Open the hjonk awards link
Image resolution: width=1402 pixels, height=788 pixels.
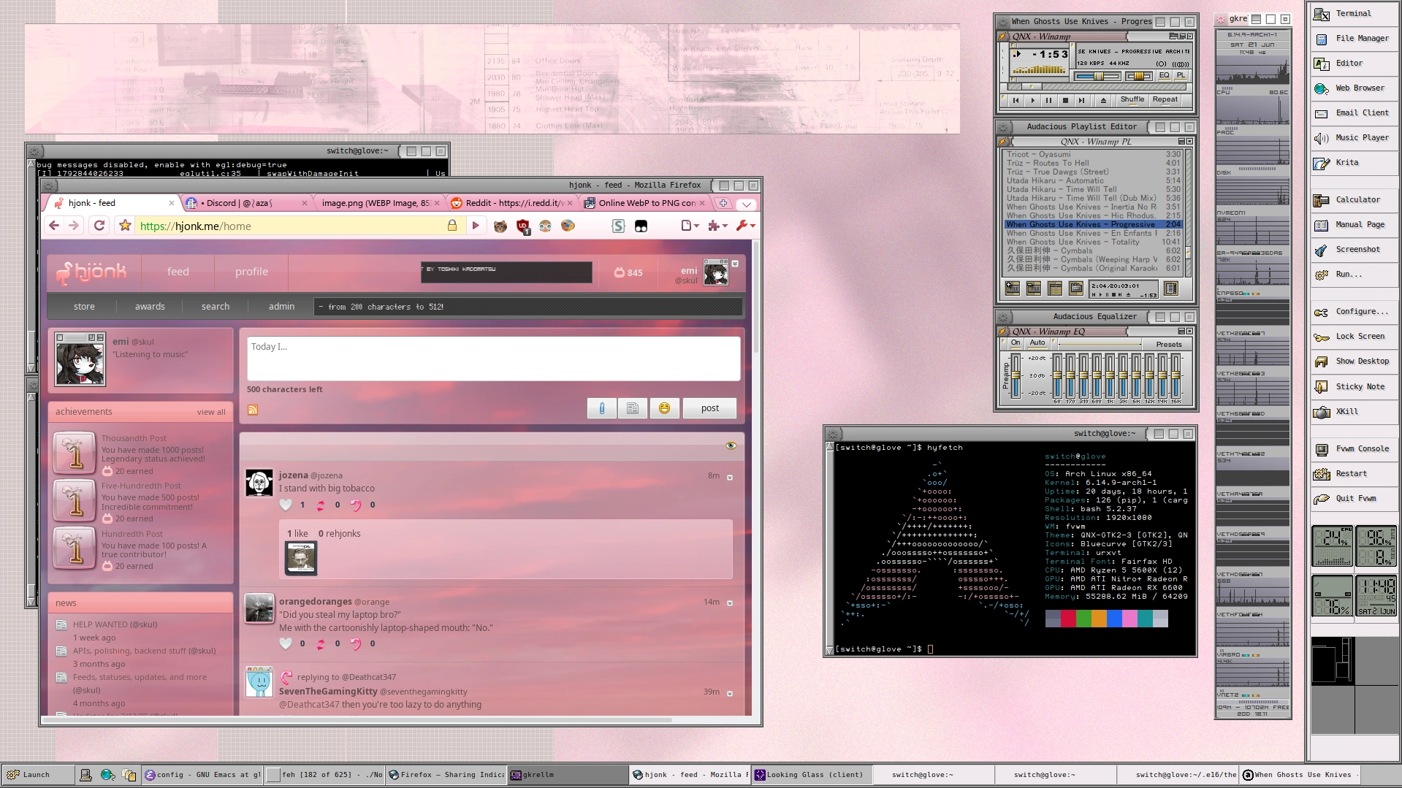tap(150, 307)
